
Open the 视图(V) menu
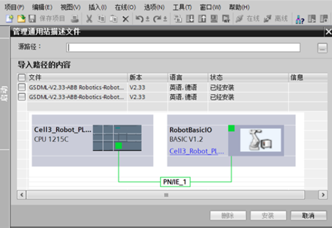(71, 7)
